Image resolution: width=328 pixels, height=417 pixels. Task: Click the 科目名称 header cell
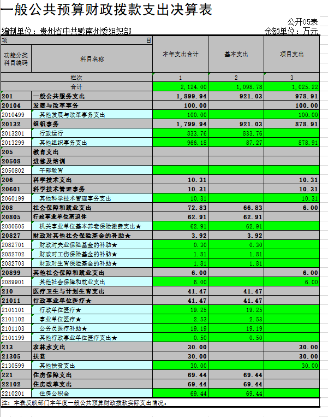pos(92,58)
